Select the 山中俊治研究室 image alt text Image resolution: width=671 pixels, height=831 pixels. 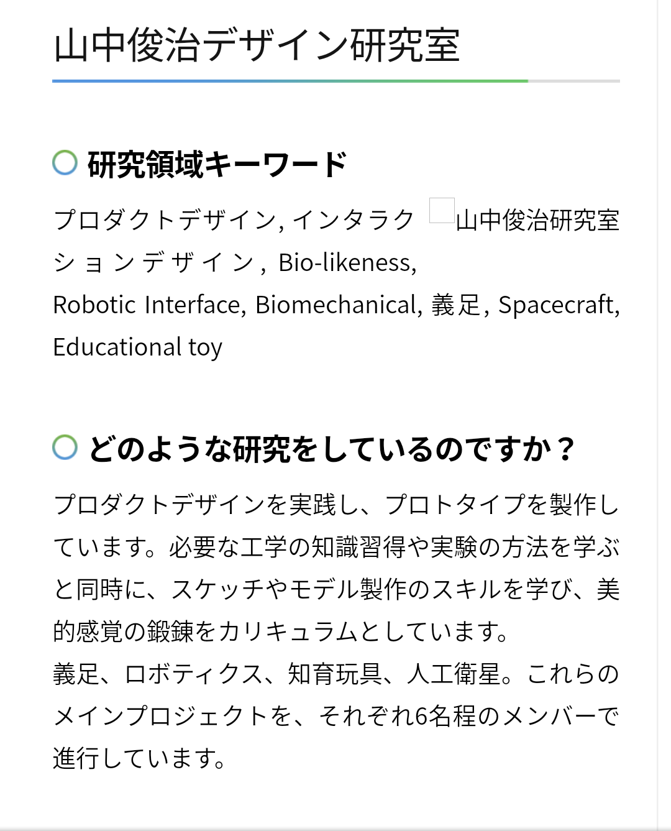pos(537,221)
